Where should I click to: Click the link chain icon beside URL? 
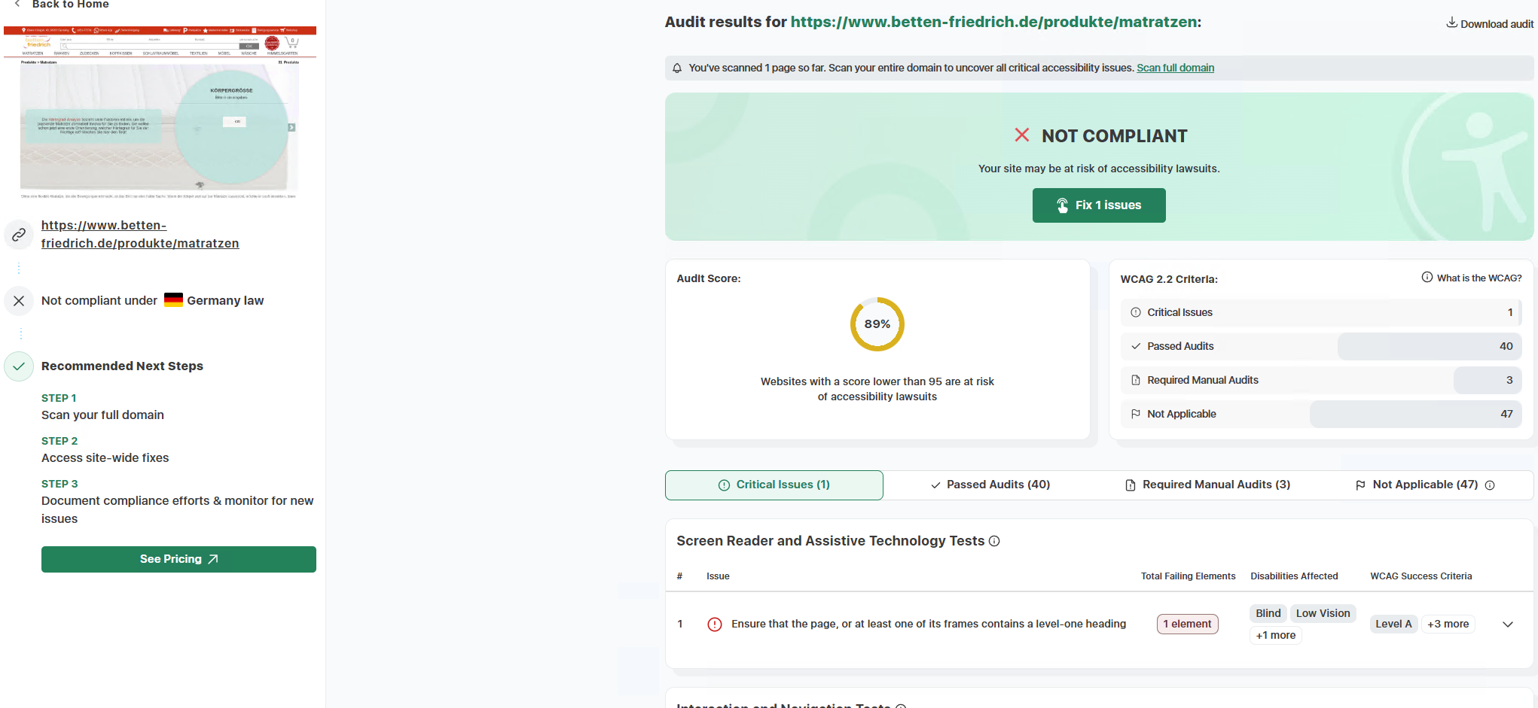(19, 235)
